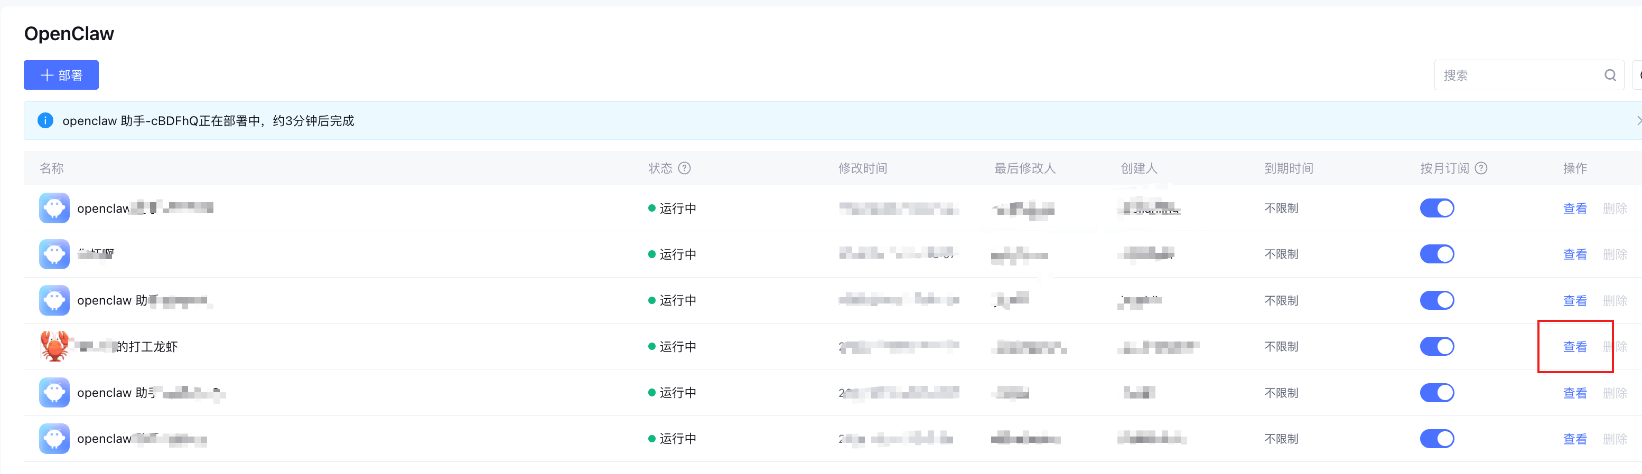Click the 名称 column header
1642x474 pixels.
point(52,168)
